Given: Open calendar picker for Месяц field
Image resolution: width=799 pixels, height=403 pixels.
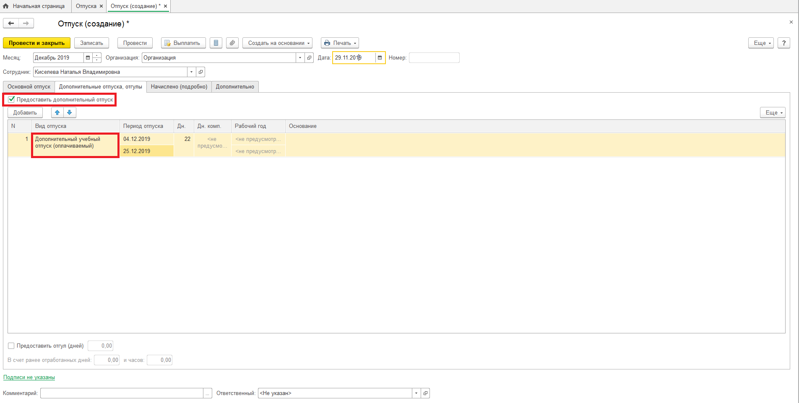Looking at the screenshot, I should tap(88, 58).
